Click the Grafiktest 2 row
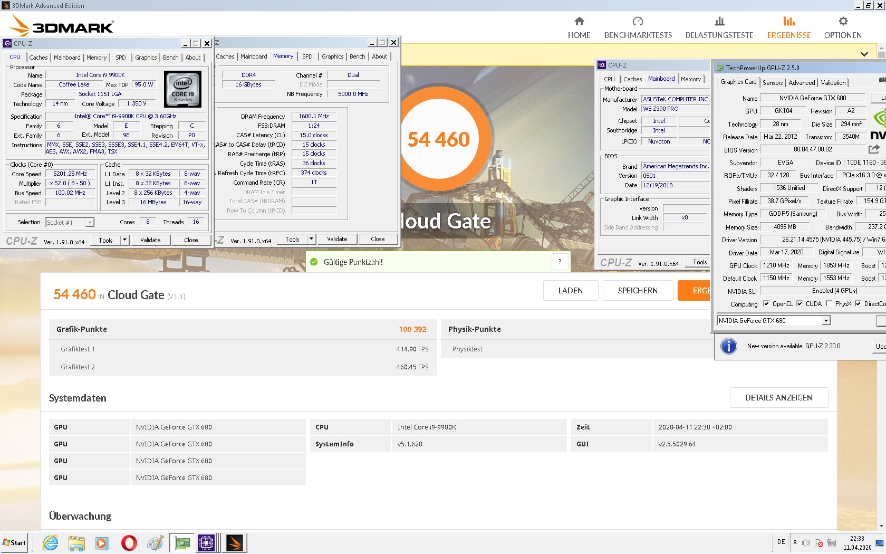 pyautogui.click(x=243, y=367)
